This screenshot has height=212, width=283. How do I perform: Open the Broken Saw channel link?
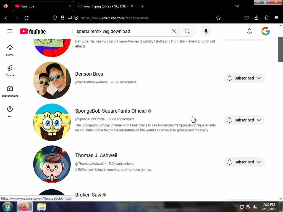coord(88,195)
